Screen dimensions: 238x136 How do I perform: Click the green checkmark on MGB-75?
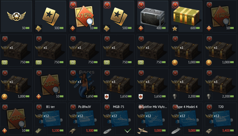click(x=128, y=130)
